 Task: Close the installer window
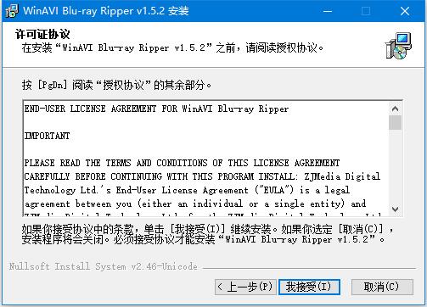click(405, 11)
